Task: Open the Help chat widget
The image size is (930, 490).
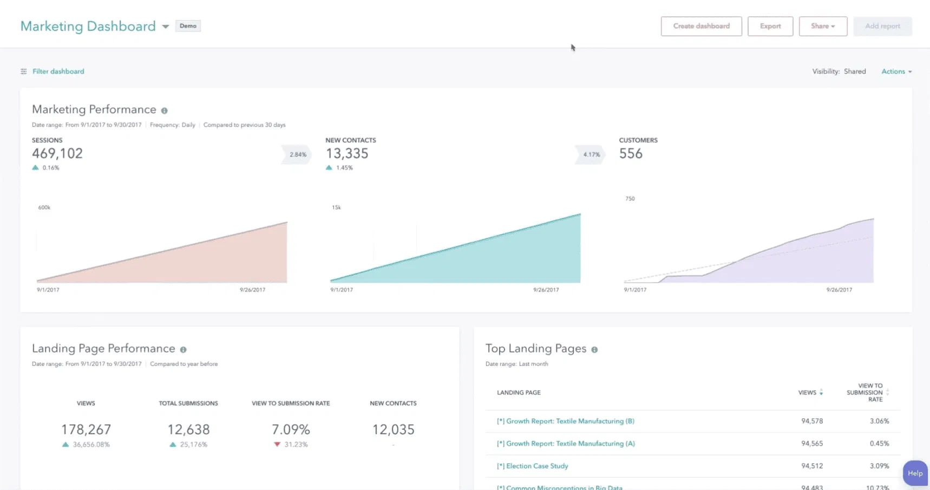Action: 915,473
